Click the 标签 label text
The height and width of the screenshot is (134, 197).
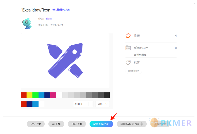coord(137,63)
